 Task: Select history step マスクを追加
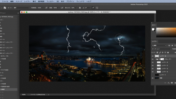click(4, 70)
